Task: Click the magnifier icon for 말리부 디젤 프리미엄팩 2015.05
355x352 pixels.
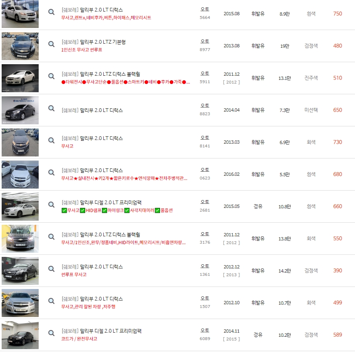Action: click(51, 203)
